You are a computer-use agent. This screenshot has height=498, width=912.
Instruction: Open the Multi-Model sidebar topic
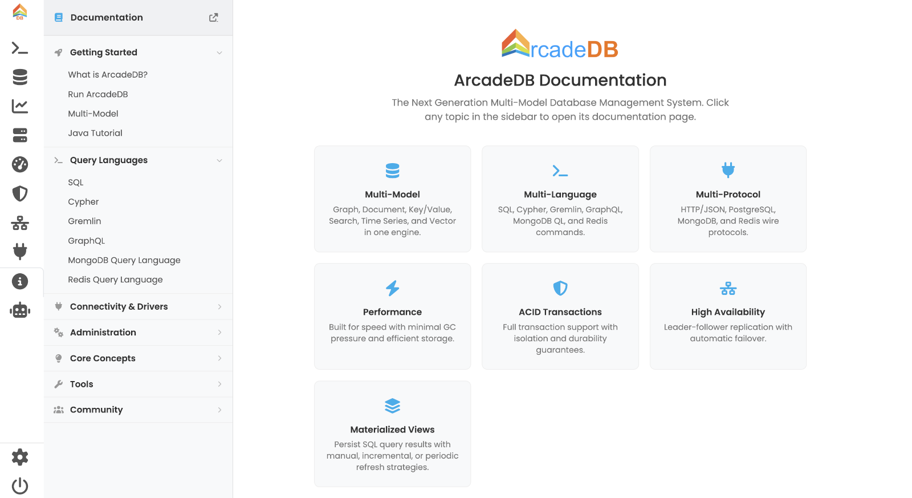point(93,114)
